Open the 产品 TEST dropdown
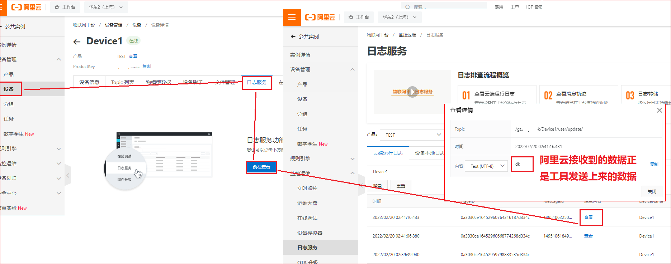671x264 pixels. click(x=412, y=135)
